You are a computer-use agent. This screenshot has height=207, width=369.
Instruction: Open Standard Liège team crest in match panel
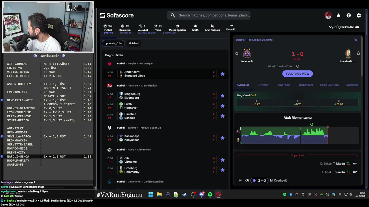pyautogui.click(x=348, y=53)
